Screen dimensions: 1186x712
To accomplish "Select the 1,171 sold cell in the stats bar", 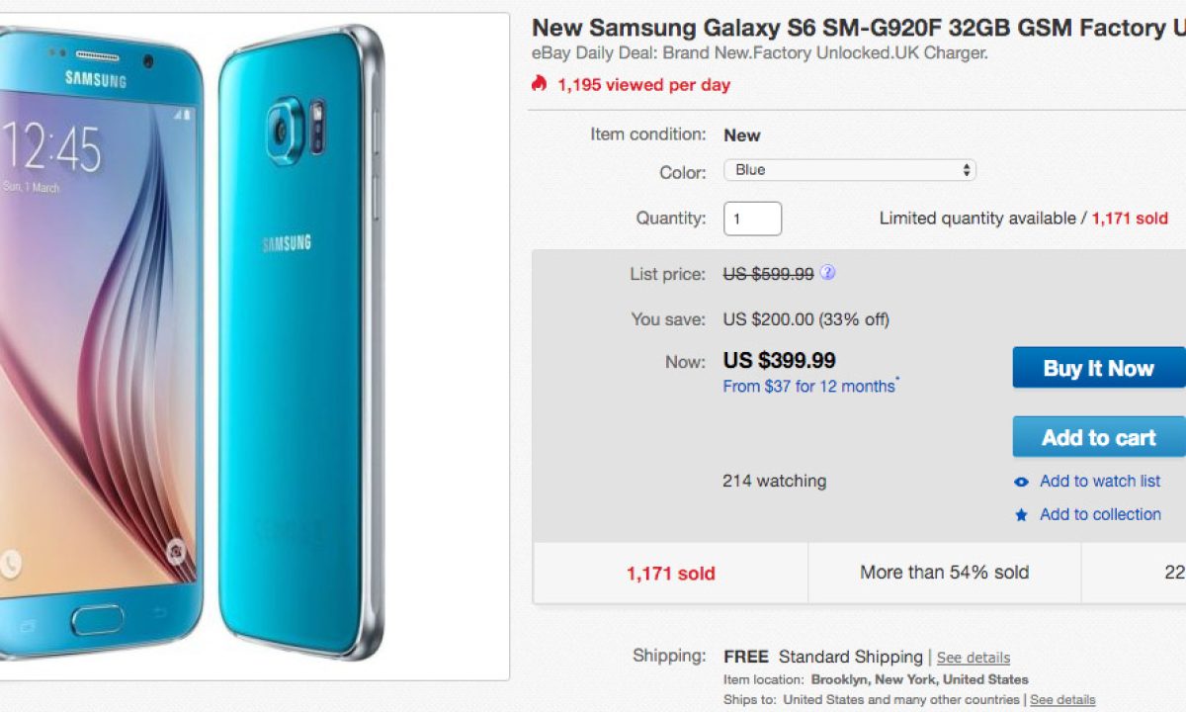I will (x=670, y=573).
